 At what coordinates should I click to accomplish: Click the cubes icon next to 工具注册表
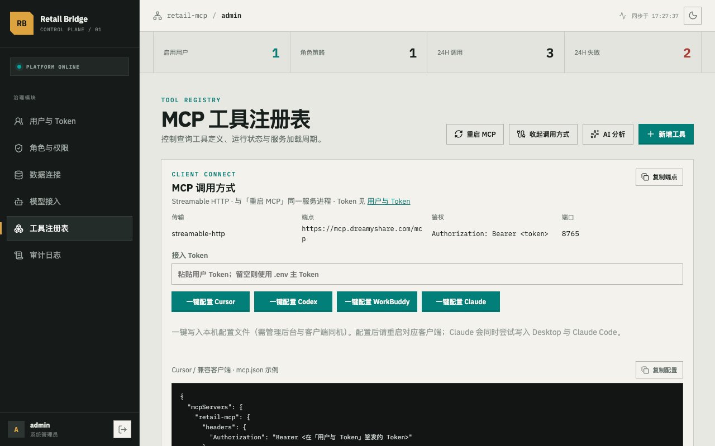18,228
